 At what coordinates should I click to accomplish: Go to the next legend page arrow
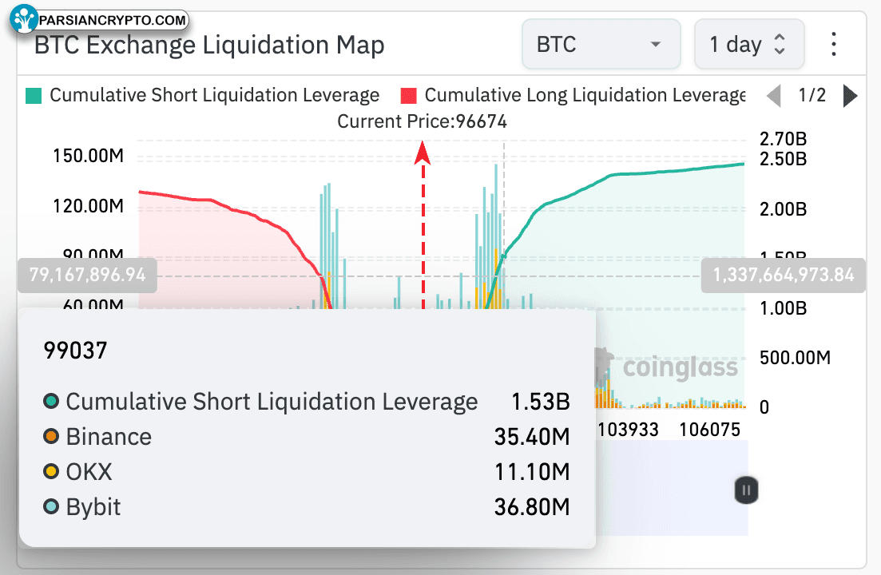(x=851, y=96)
